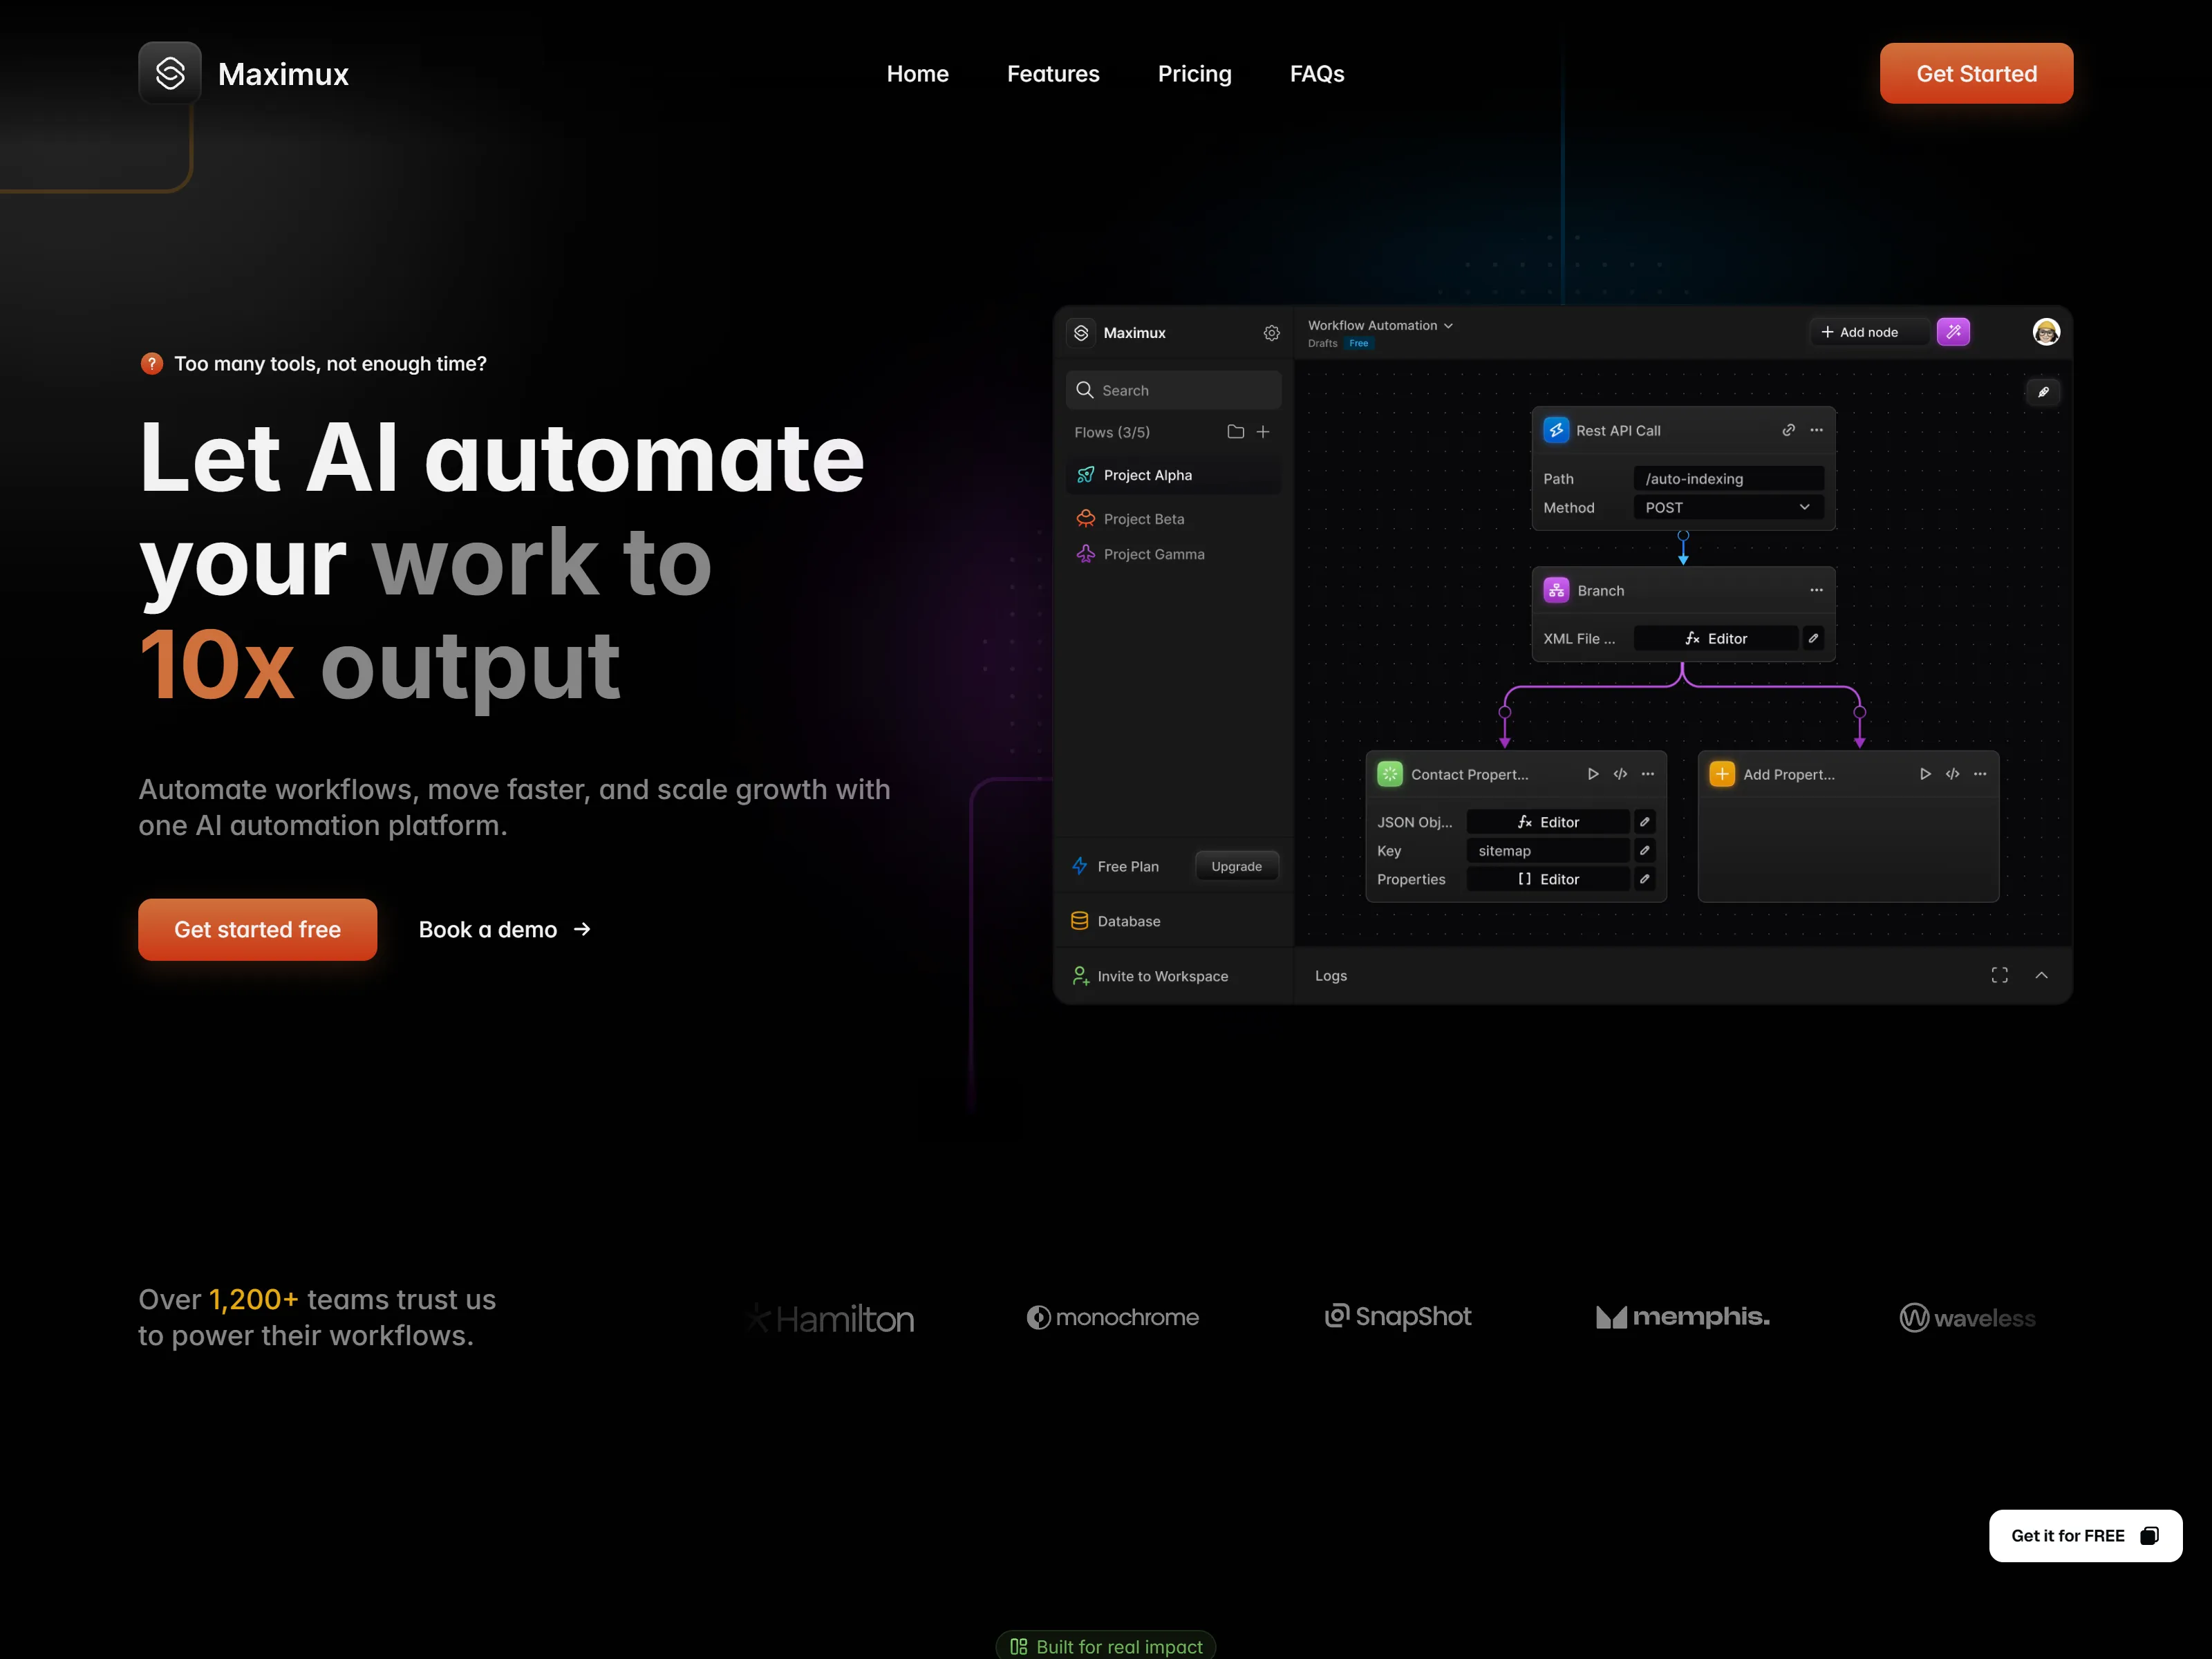Open Pricing in navigation
This screenshot has height=1659, width=2212.
pyautogui.click(x=1194, y=74)
